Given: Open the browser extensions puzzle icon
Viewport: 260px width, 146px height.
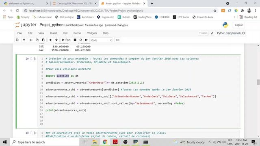Looking at the screenshot, I should click(243, 11).
